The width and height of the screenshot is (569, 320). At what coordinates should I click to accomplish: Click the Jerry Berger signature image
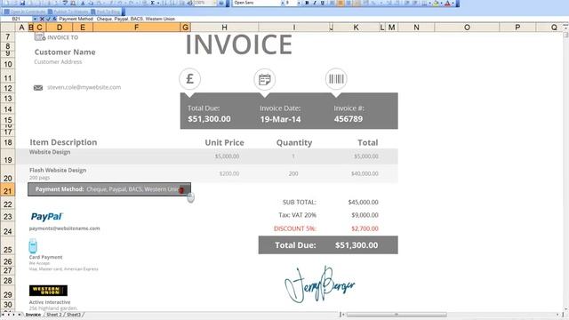[x=320, y=284]
